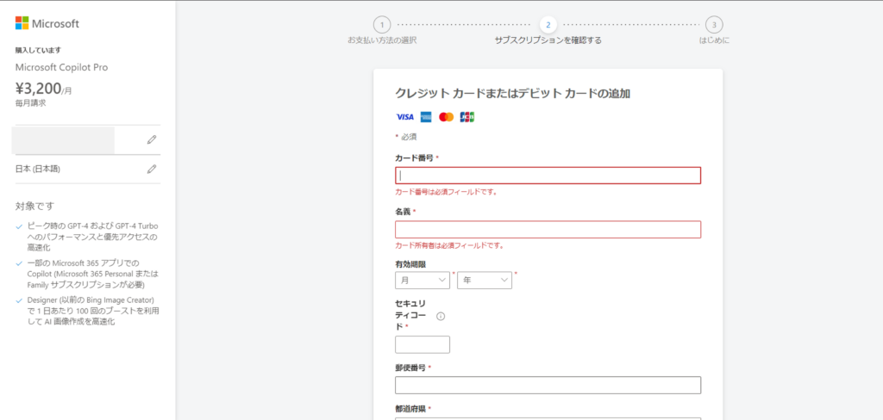The height and width of the screenshot is (420, 883).
Task: Click the Microsoft Copilot Pro product name
Action: click(61, 67)
